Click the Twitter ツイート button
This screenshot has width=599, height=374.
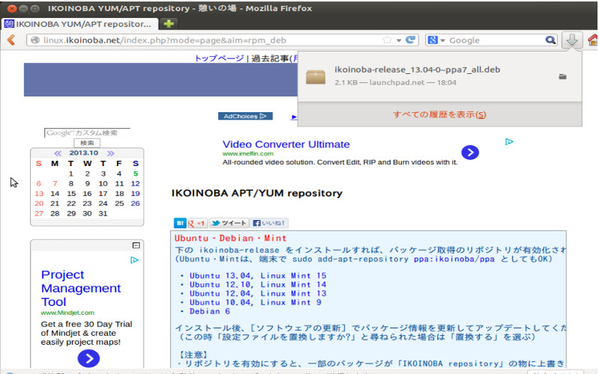coord(229,223)
